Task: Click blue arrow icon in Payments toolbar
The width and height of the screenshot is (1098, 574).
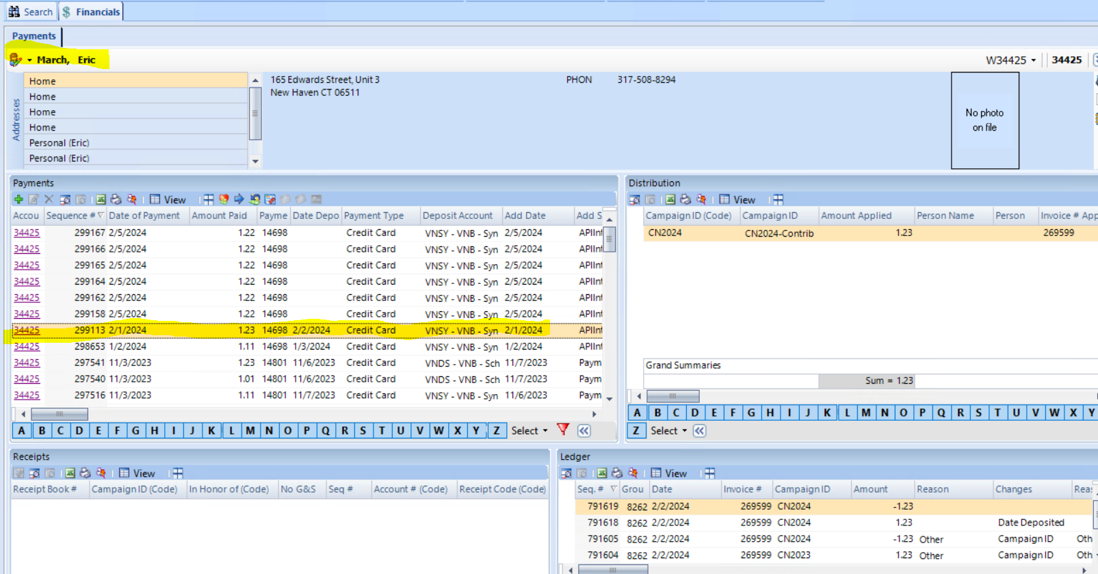Action: pyautogui.click(x=239, y=199)
